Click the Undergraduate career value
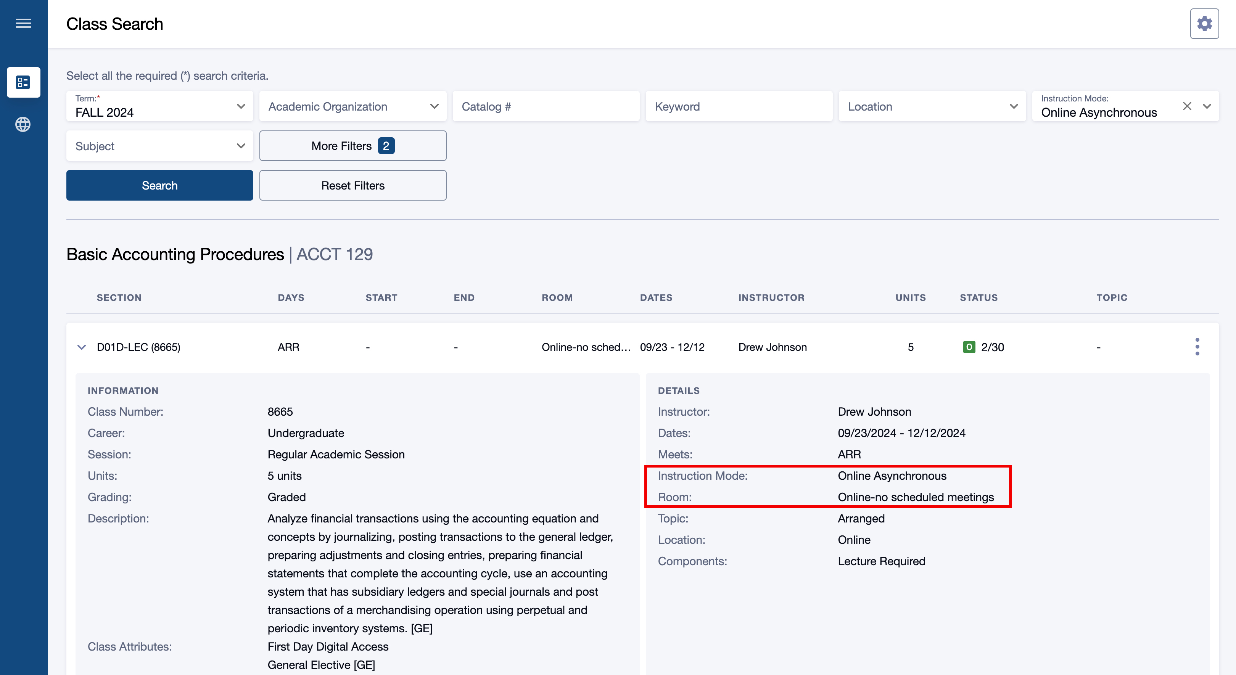Viewport: 1236px width, 675px height. [306, 433]
